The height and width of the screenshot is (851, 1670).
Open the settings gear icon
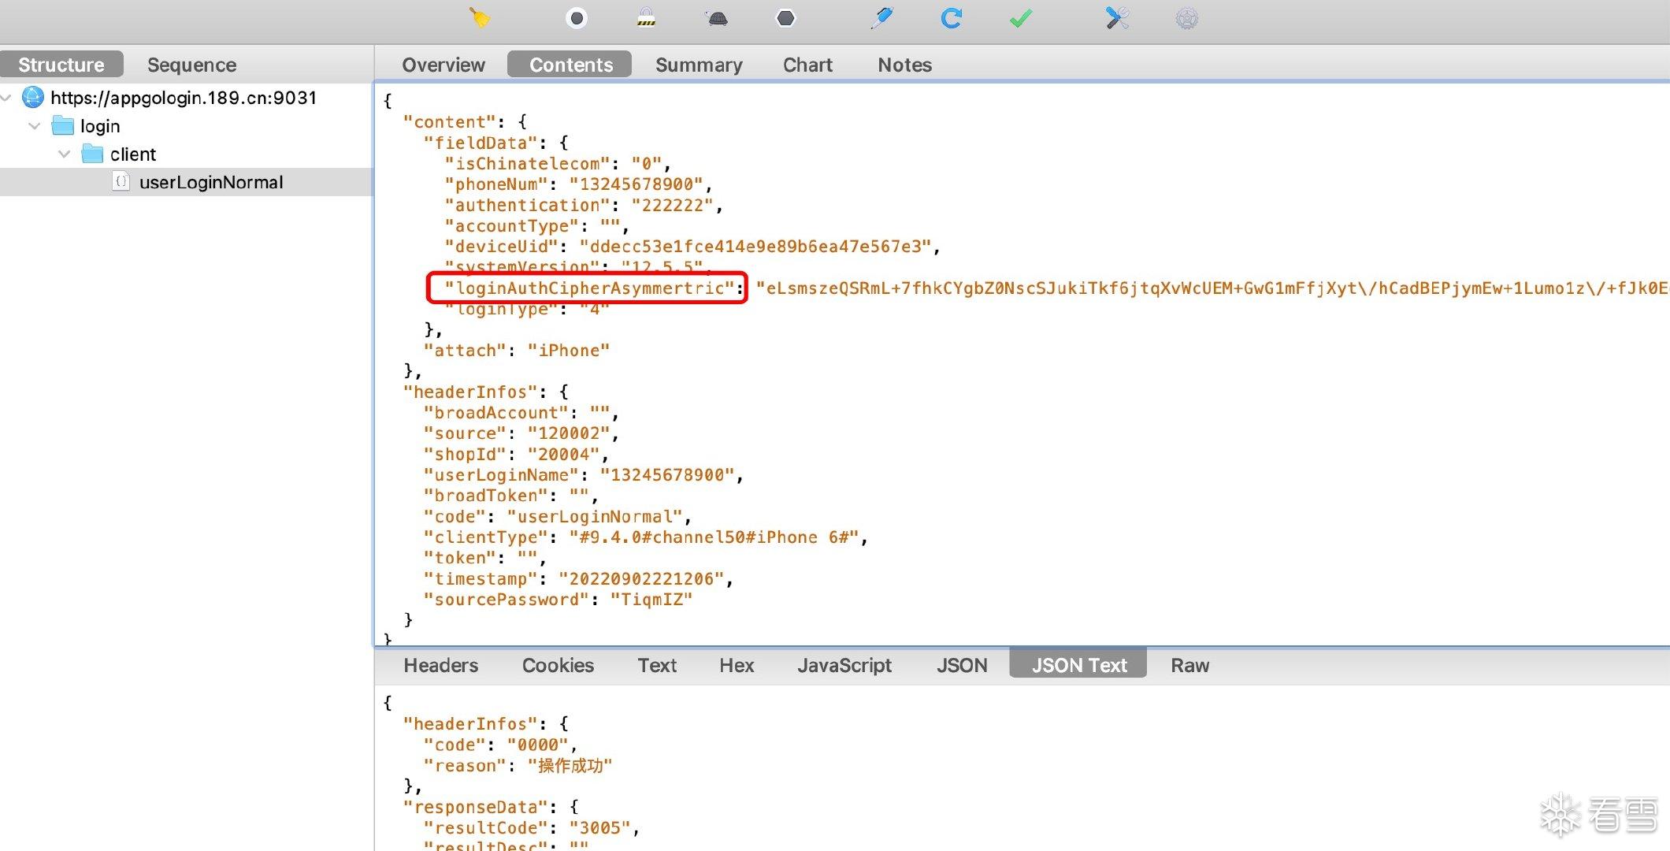click(x=1186, y=17)
